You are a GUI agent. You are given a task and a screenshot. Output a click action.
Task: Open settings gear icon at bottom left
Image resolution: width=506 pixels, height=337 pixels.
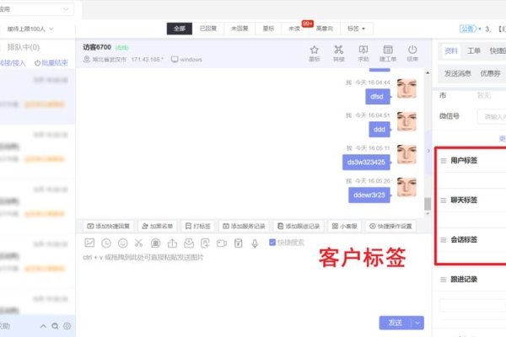[x=67, y=326]
